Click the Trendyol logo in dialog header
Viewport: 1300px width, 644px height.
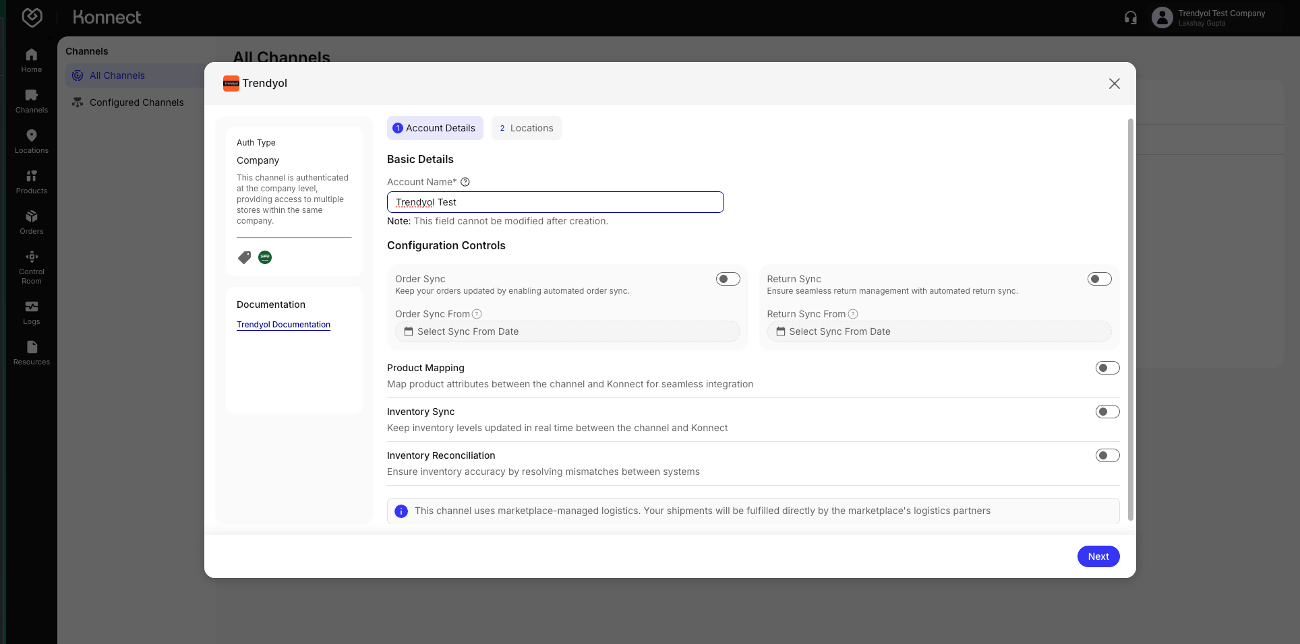[231, 84]
